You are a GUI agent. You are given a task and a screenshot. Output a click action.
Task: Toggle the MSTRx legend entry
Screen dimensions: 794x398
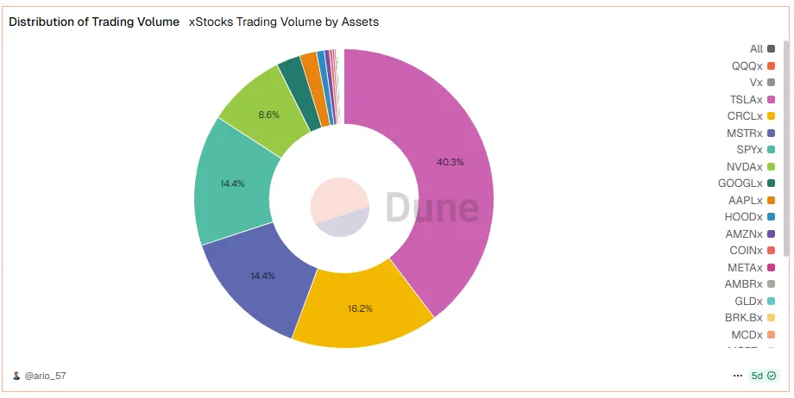pyautogui.click(x=747, y=133)
